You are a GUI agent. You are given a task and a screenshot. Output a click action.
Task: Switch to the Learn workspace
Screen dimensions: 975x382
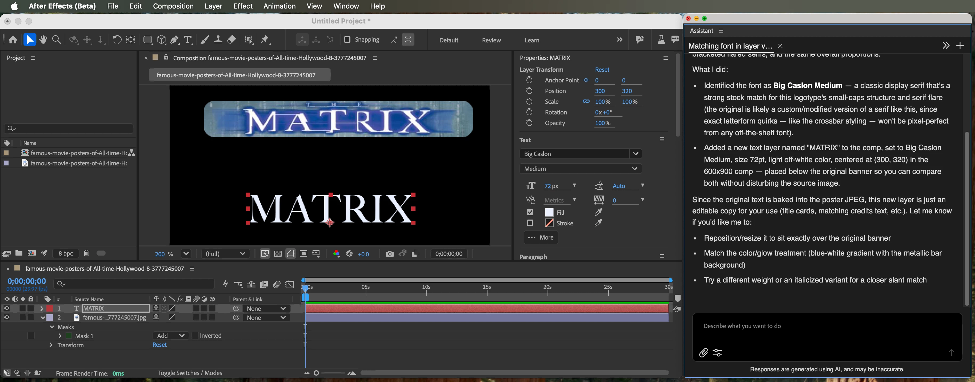(532, 40)
